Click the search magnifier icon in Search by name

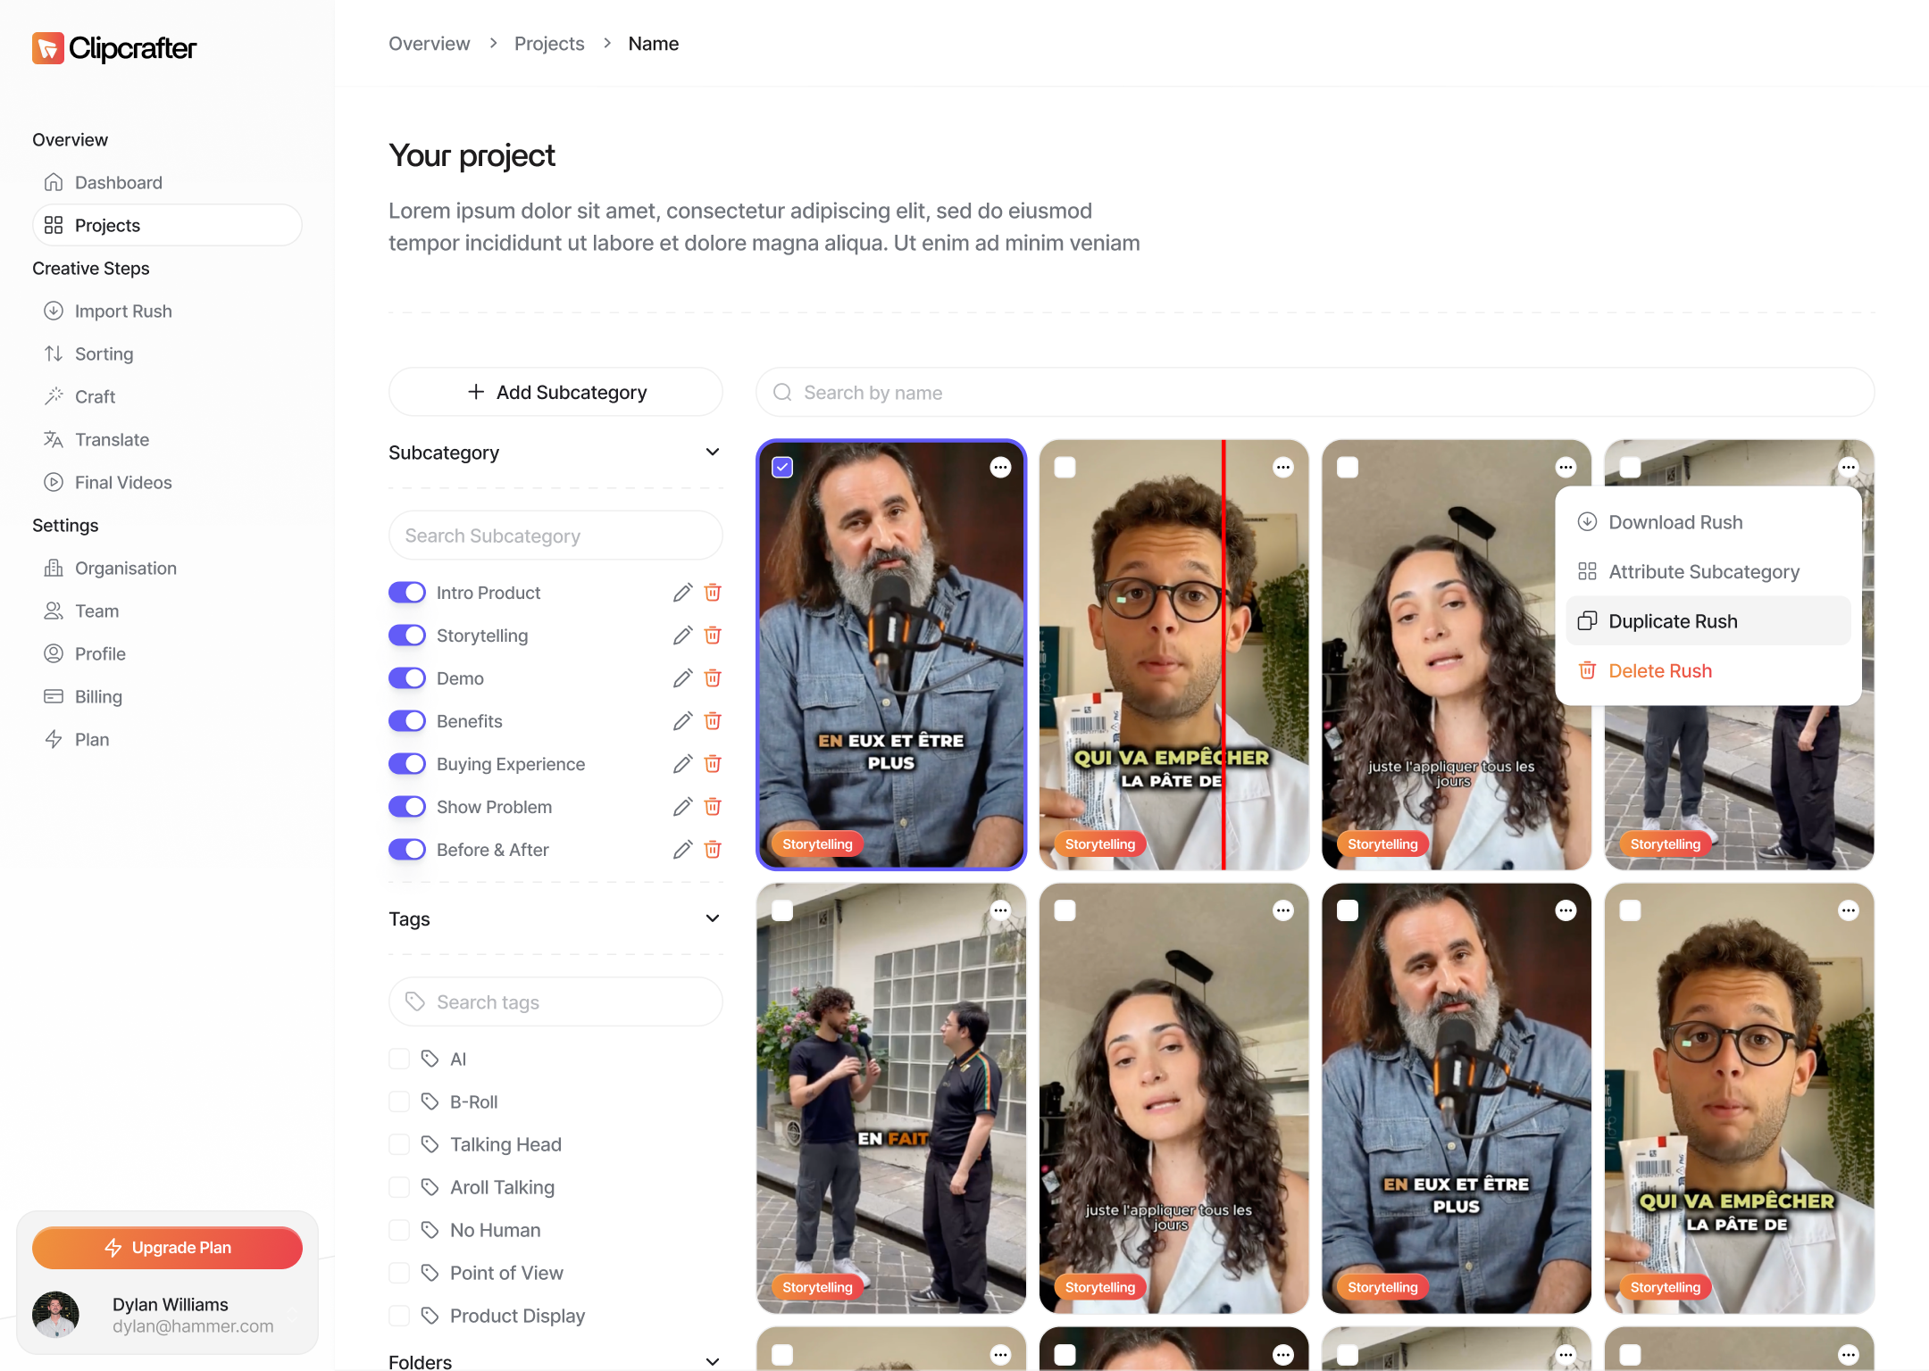tap(782, 393)
